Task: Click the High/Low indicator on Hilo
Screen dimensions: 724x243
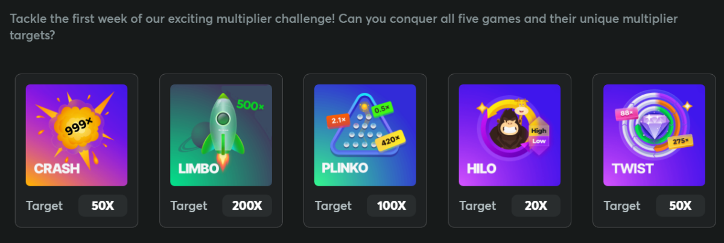Action: tap(539, 135)
